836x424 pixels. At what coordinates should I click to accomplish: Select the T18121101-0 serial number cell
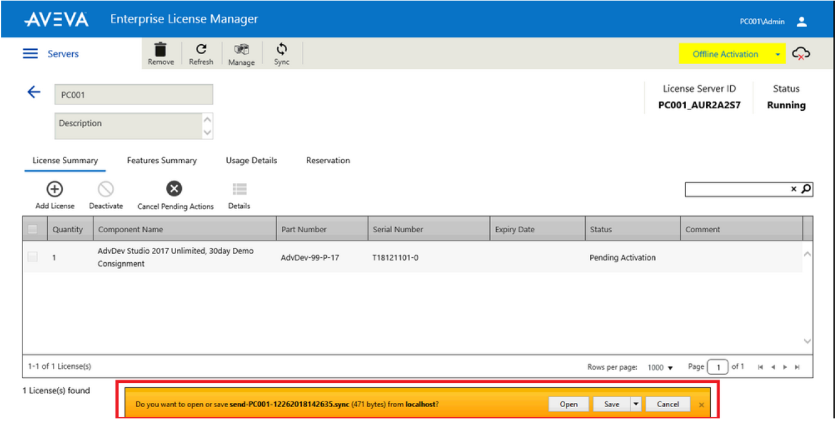click(x=395, y=258)
